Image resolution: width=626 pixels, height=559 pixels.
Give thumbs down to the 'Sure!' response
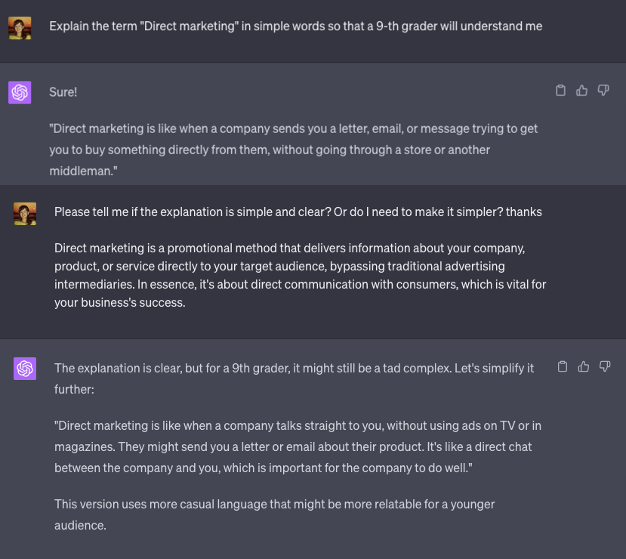603,91
